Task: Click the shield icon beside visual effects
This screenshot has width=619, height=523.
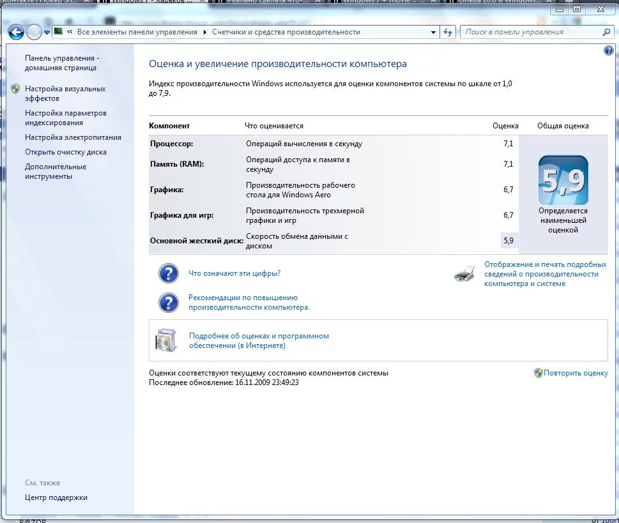Action: pos(15,89)
